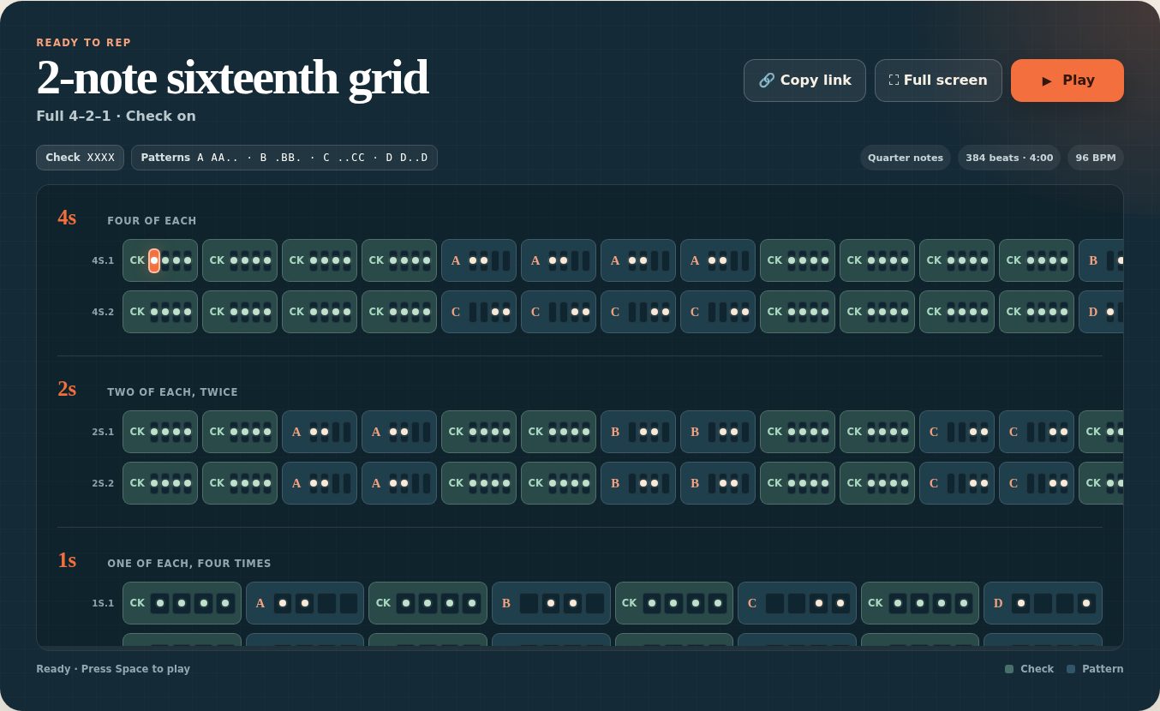Click the 1S.1 row label
The height and width of the screenshot is (711, 1160).
click(x=103, y=603)
